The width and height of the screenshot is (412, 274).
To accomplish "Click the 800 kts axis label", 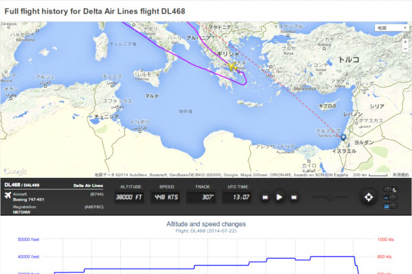I will pyautogui.click(x=385, y=257).
